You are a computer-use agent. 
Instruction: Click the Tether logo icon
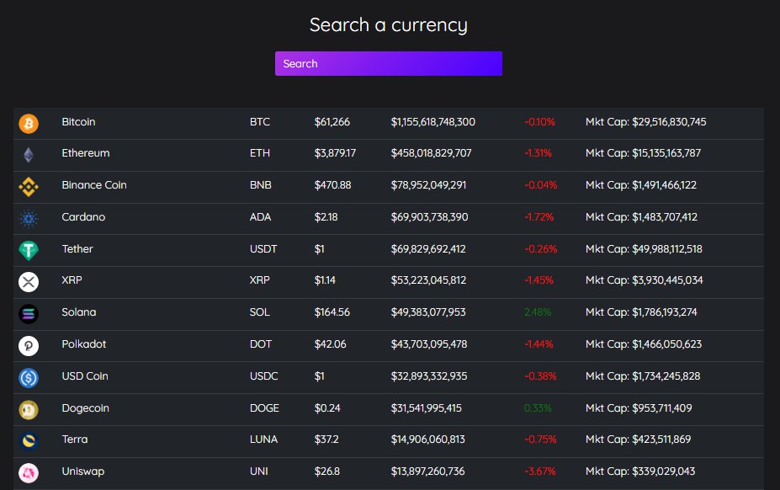click(x=29, y=251)
